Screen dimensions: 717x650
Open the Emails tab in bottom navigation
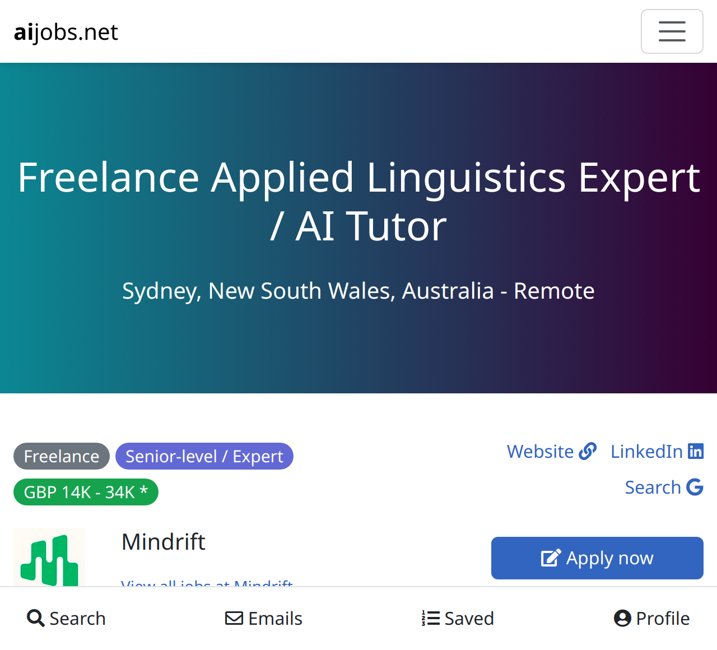tap(263, 618)
